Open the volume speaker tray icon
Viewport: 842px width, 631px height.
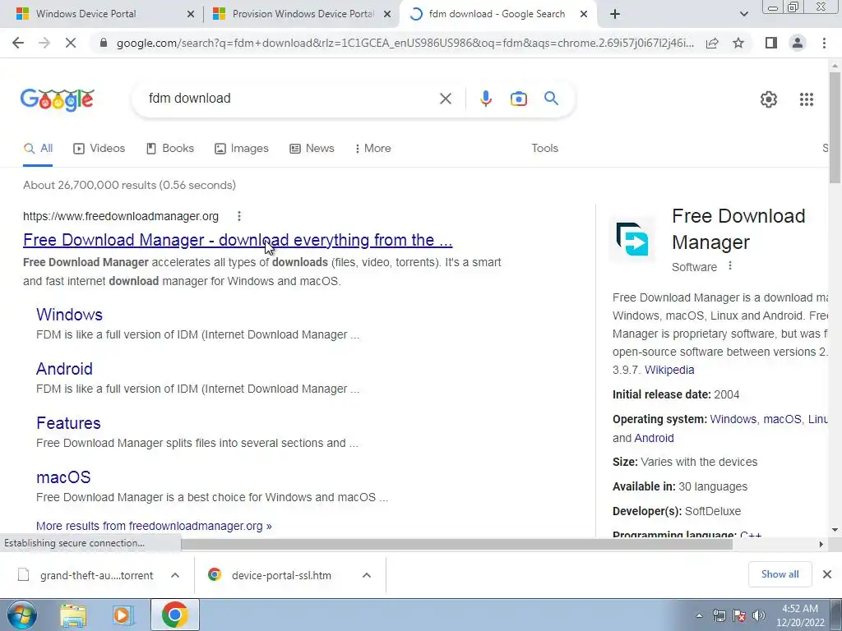(x=759, y=615)
